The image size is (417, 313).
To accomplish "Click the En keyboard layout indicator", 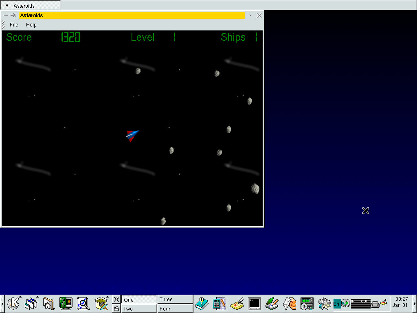I will (x=337, y=304).
